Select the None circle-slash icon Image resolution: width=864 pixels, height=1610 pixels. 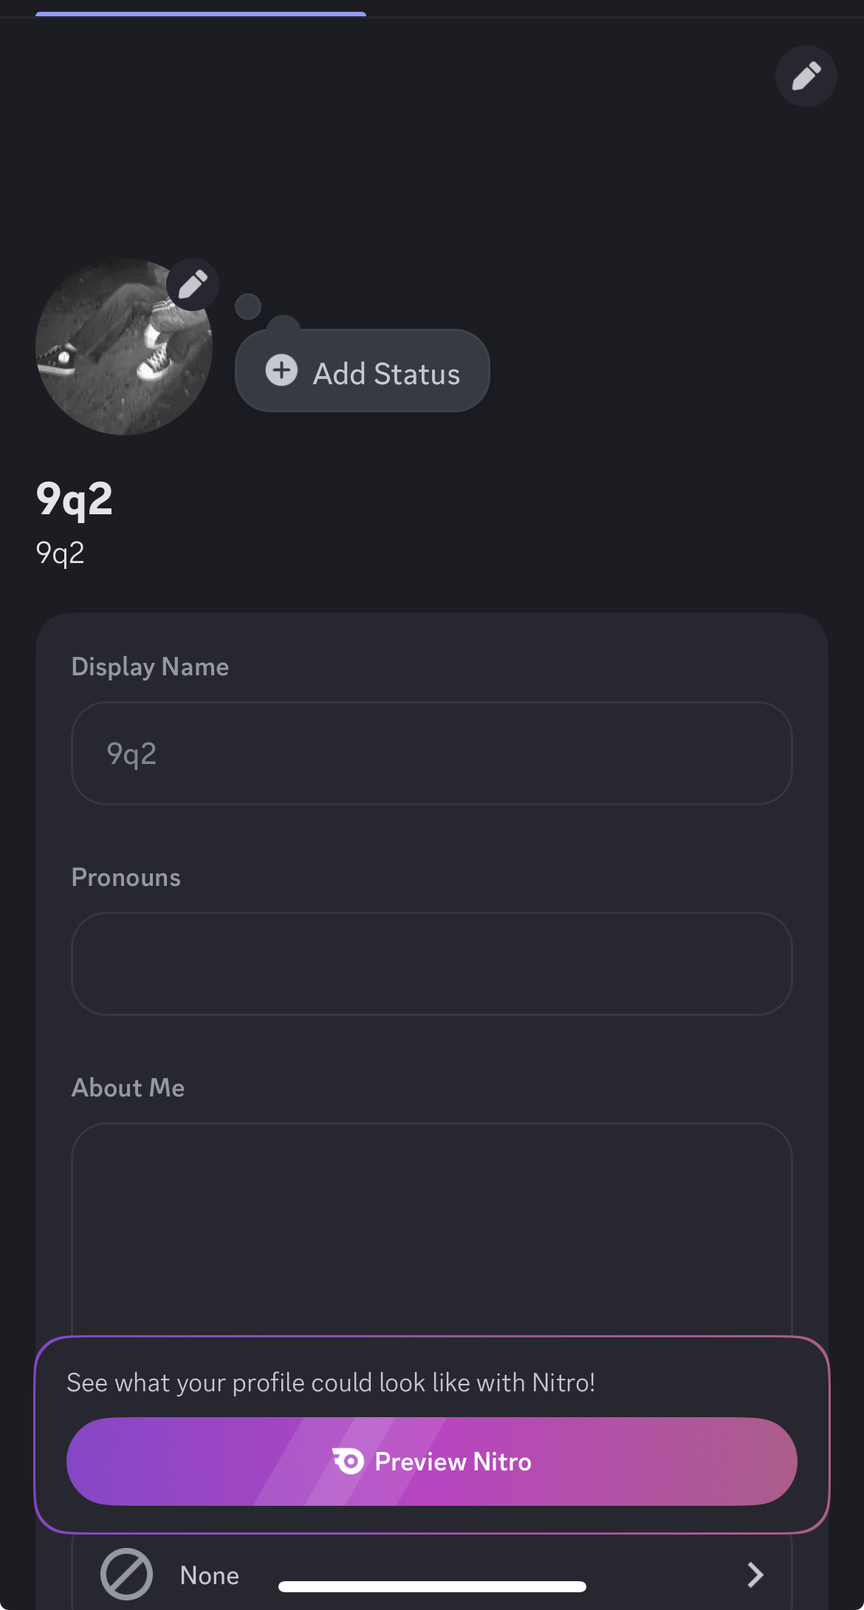pos(127,1574)
